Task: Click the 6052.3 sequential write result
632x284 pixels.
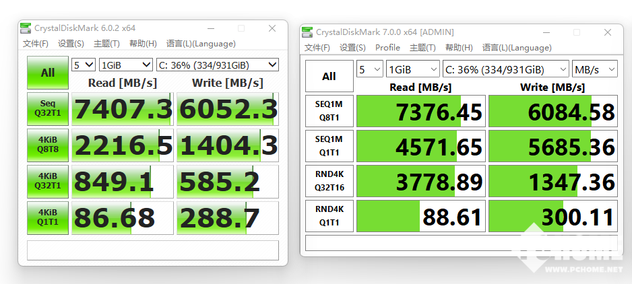Action: click(228, 109)
